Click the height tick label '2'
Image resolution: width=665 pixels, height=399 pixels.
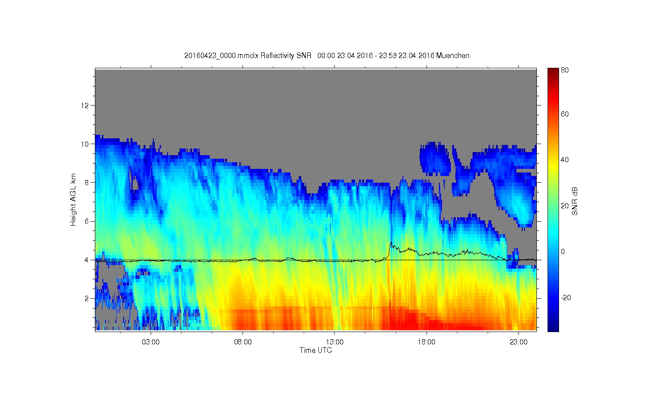point(87,298)
